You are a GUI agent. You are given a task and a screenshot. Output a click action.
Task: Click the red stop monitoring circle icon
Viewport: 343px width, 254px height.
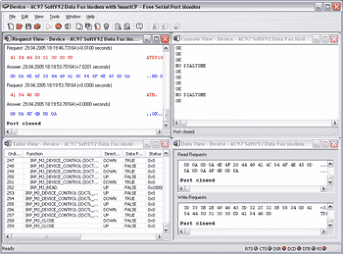click(59, 27)
